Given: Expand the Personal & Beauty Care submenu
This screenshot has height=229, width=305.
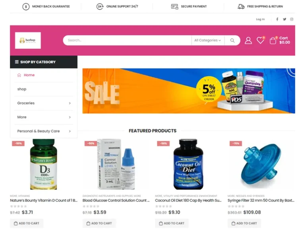Looking at the screenshot, I should click(x=69, y=131).
